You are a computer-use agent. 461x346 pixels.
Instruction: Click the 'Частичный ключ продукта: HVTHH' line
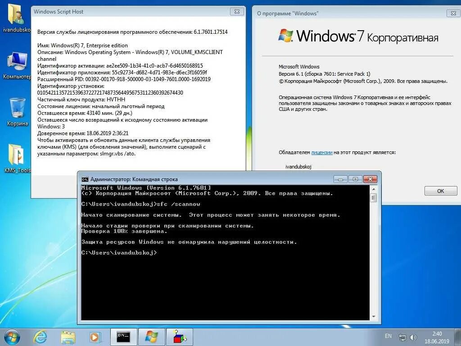(81, 100)
